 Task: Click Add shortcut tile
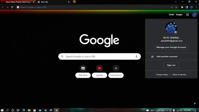click(x=116, y=71)
